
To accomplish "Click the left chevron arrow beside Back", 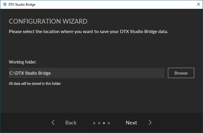I will [x=53, y=122].
